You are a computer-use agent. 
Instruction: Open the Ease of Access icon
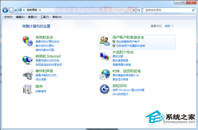104,89
